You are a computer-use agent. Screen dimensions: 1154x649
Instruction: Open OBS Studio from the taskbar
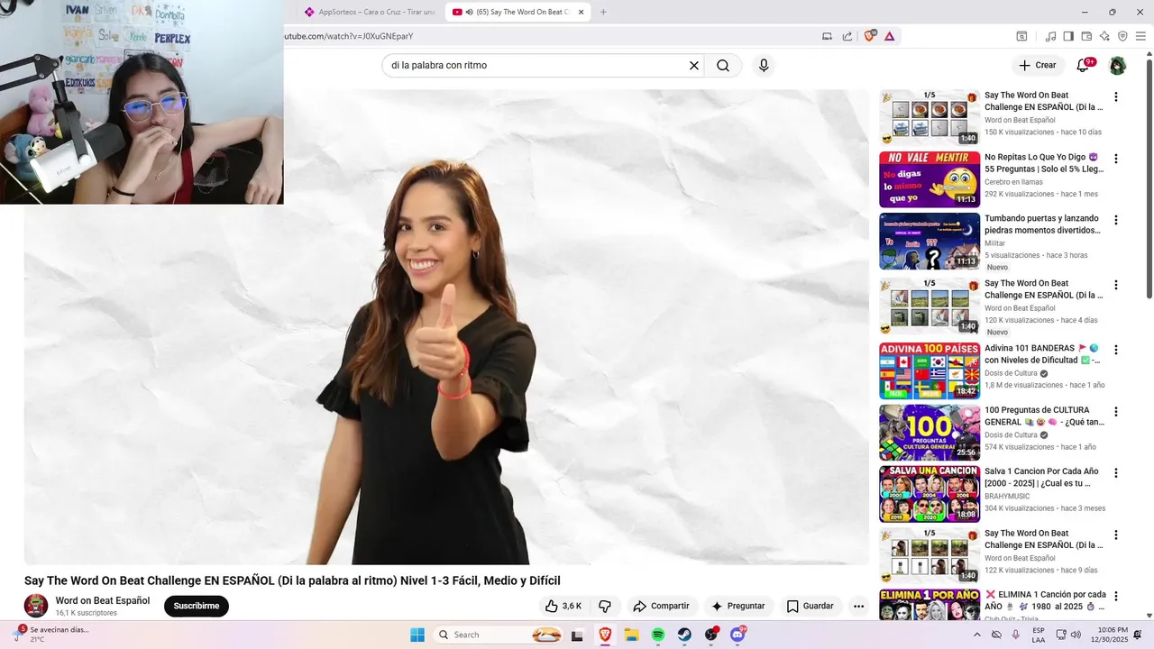pos(712,635)
